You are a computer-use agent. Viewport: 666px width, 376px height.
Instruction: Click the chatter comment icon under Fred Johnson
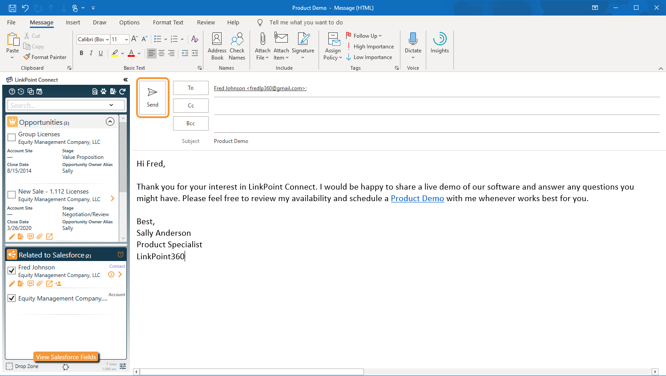pyautogui.click(x=30, y=284)
